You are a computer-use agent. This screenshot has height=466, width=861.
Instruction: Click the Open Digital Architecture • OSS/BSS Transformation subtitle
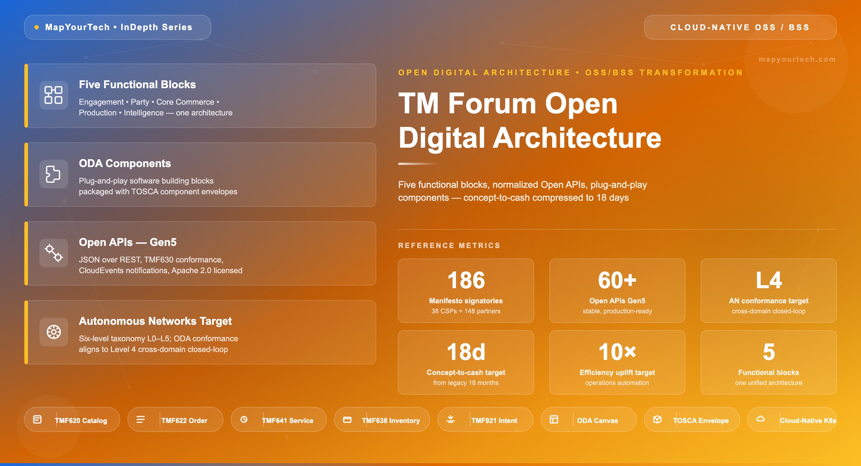pyautogui.click(x=570, y=72)
